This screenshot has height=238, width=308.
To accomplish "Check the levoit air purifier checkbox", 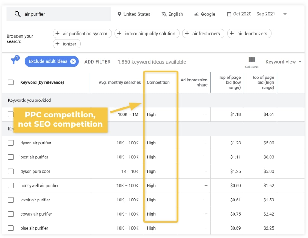I will [11, 200].
